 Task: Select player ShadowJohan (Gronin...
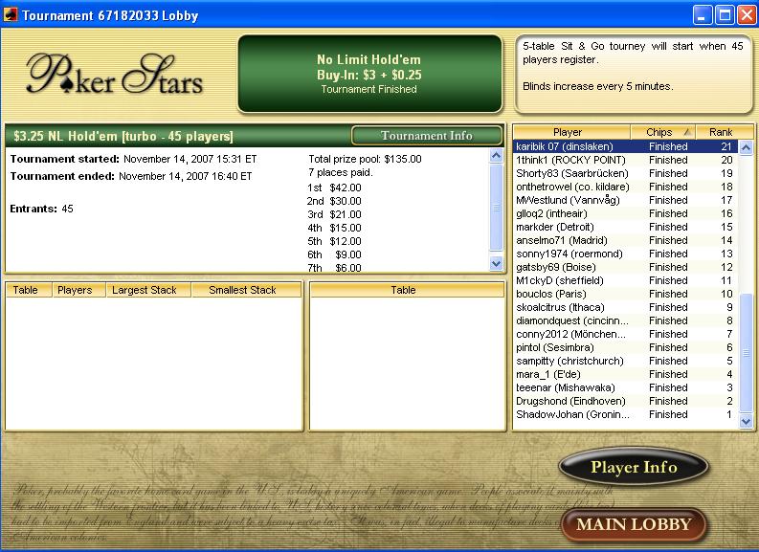click(625, 414)
